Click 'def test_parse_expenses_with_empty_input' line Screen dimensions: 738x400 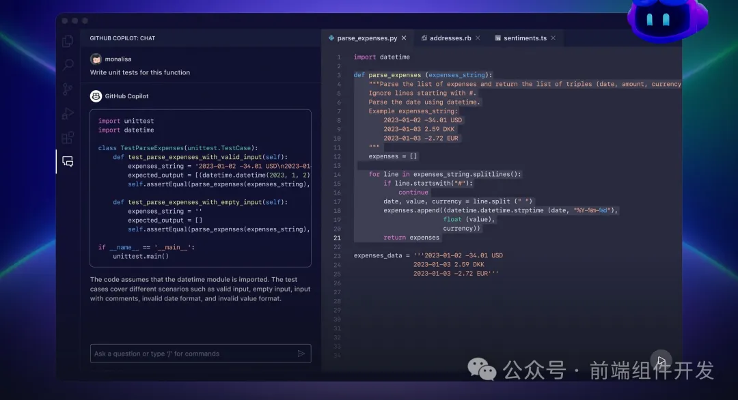coord(200,202)
